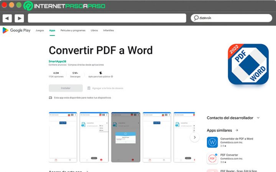Open the first app screenshot thumbnail
The height and width of the screenshot is (172, 276).
click(x=63, y=137)
